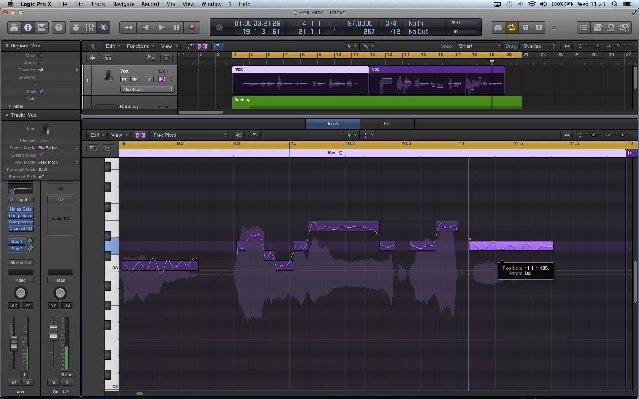Add a new track with the plus button
The height and width of the screenshot is (399, 639).
(x=92, y=58)
